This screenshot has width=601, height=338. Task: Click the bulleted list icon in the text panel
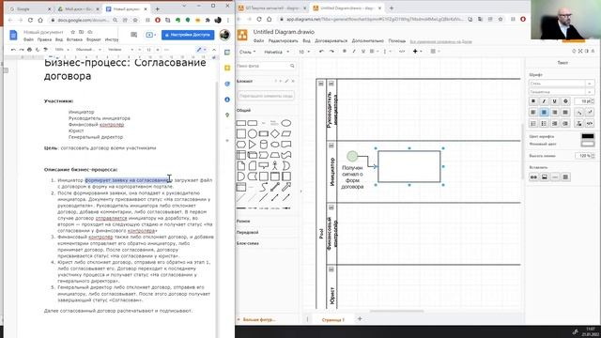tap(544, 123)
